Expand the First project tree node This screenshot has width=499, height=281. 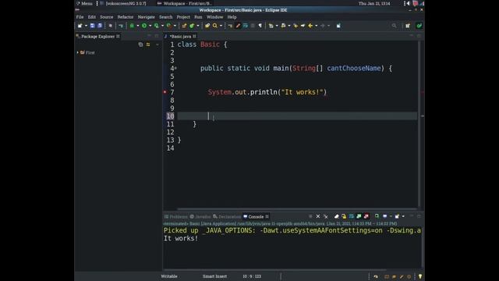pyautogui.click(x=78, y=52)
